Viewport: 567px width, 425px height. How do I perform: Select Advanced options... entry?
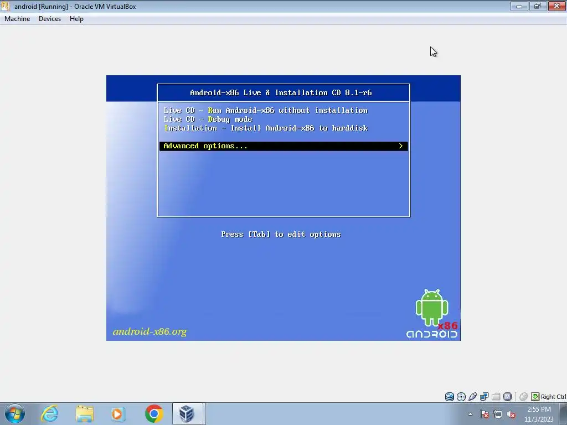tap(283, 146)
